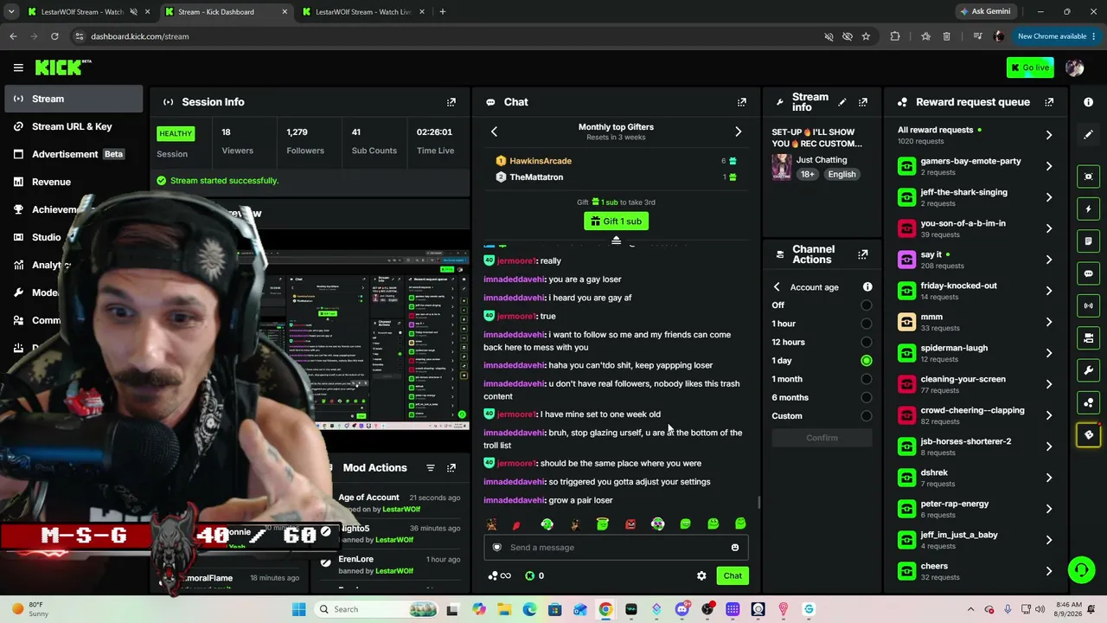Screen dimensions: 1107x623
Task: Select the Custom account age option
Action: click(x=867, y=416)
